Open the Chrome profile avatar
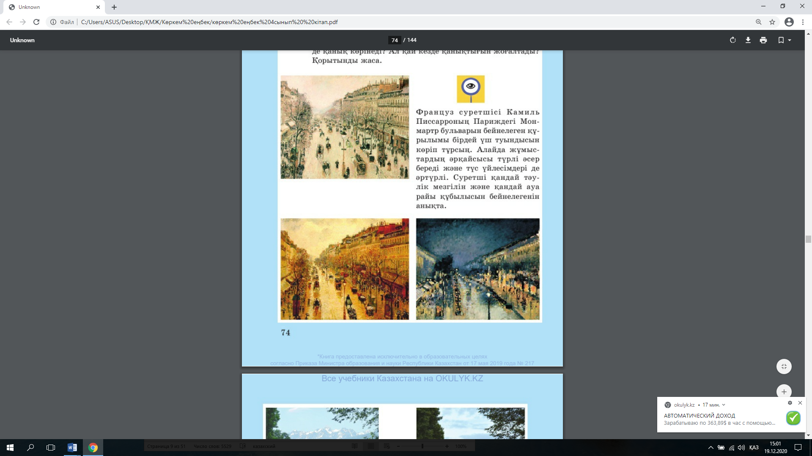 tap(789, 22)
